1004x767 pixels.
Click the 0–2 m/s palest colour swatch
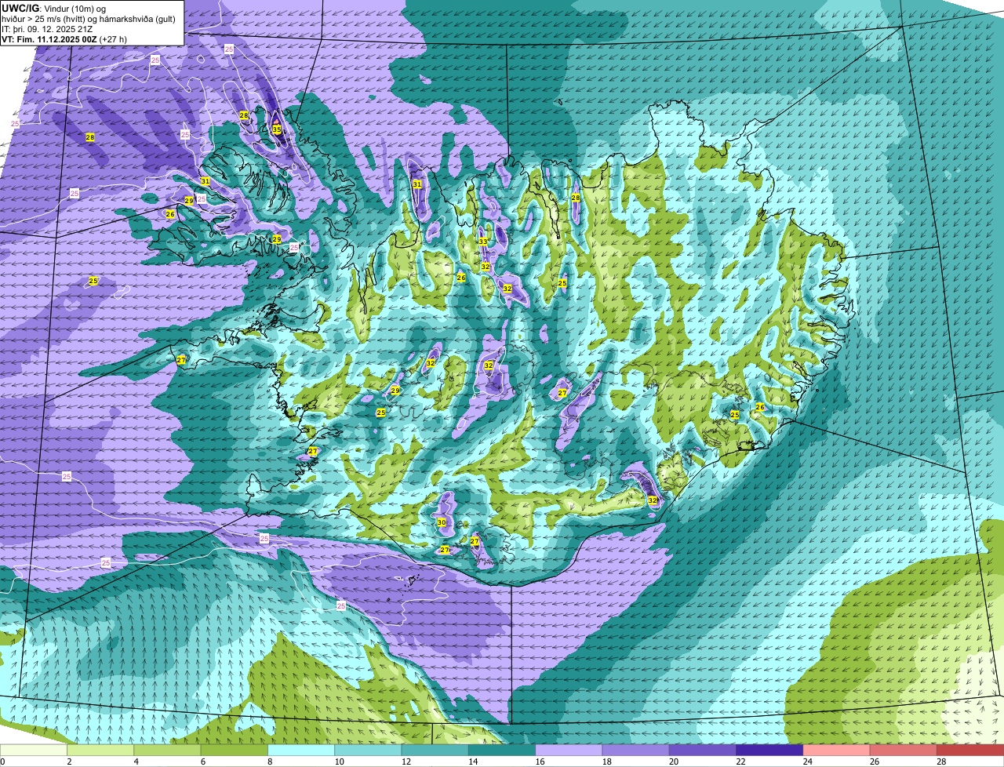tap(34, 751)
